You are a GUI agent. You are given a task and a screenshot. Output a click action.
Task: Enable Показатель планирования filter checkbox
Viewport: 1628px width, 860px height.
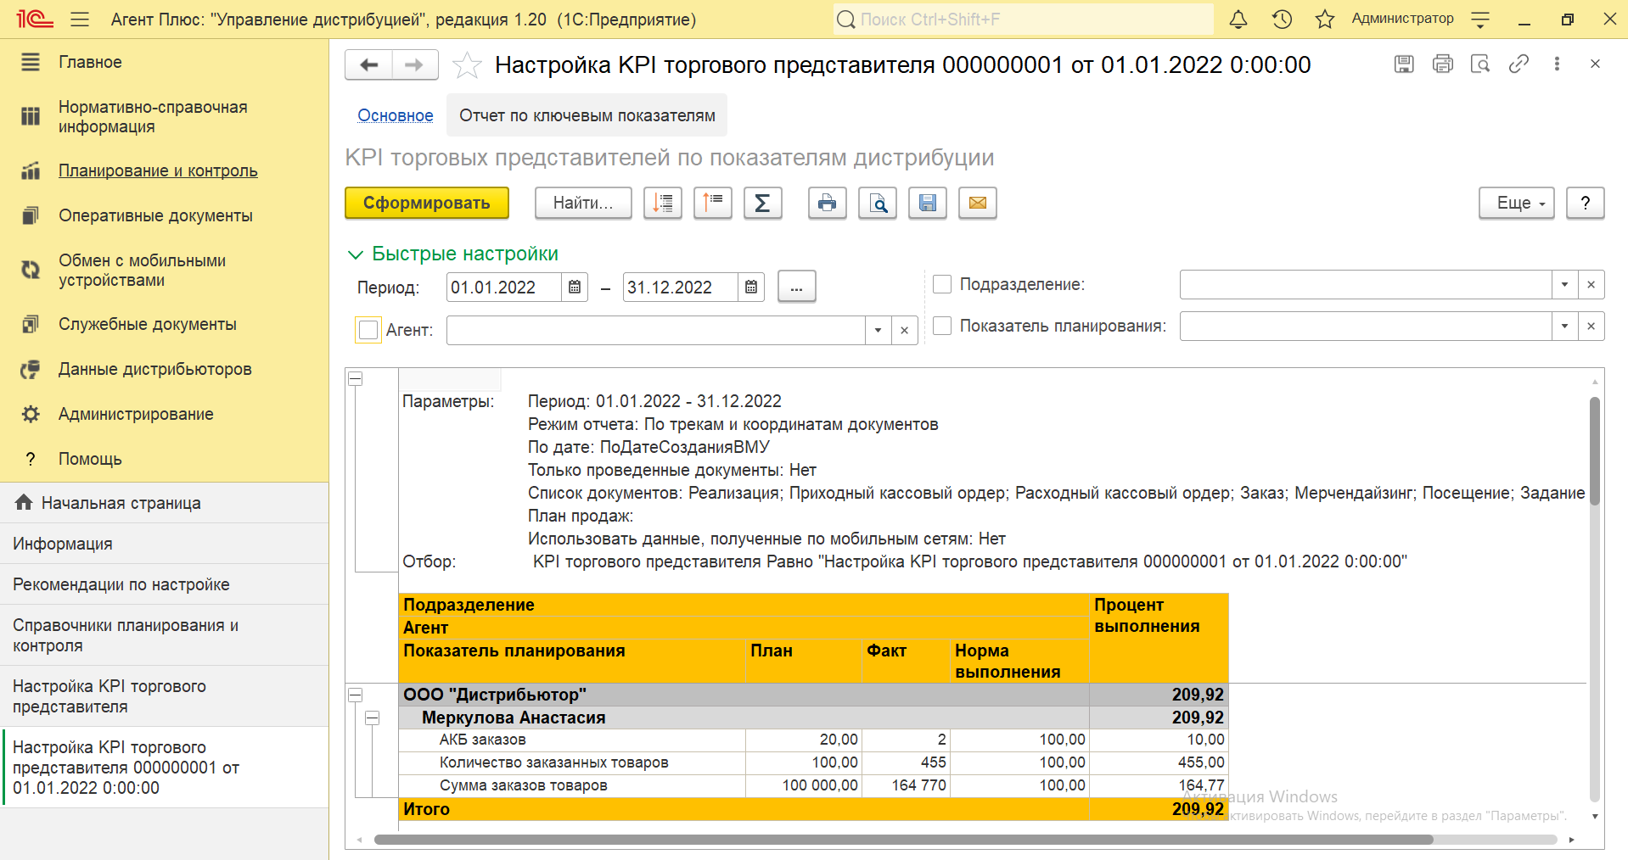942,326
